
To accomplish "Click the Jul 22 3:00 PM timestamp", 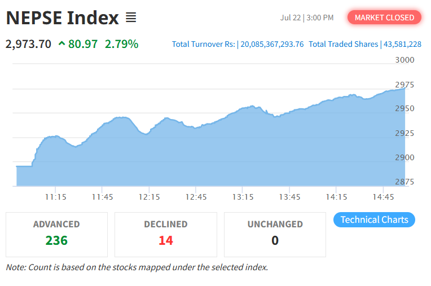I will (x=307, y=18).
